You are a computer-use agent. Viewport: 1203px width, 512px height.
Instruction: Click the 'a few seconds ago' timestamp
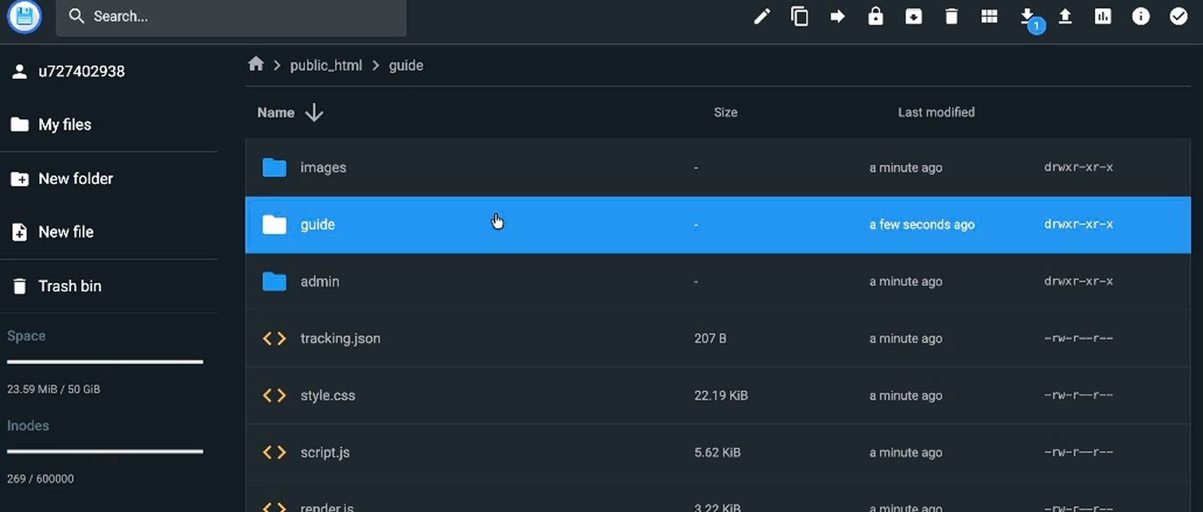click(x=922, y=224)
